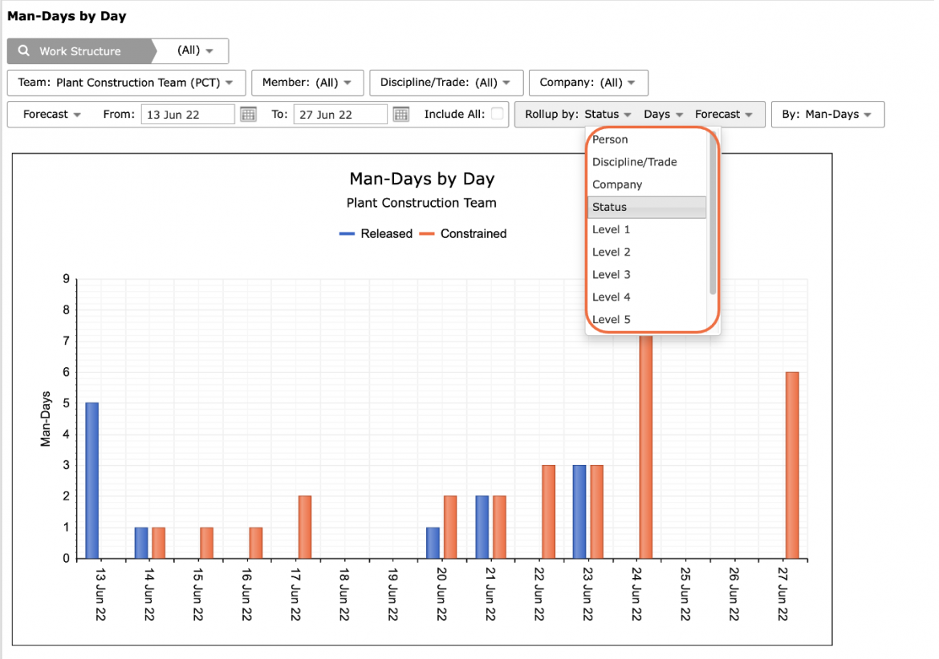This screenshot has height=659, width=939.
Task: Click the Work Structure search icon
Action: coord(24,51)
